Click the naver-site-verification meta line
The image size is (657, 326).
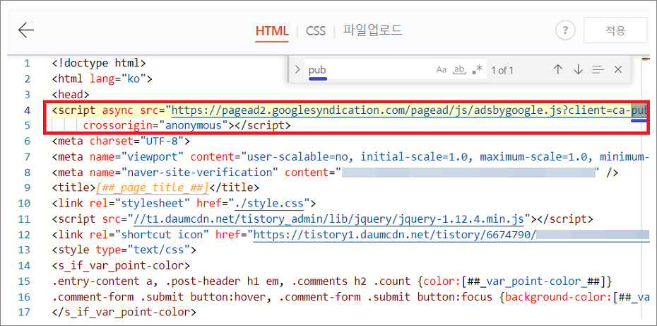tap(335, 173)
